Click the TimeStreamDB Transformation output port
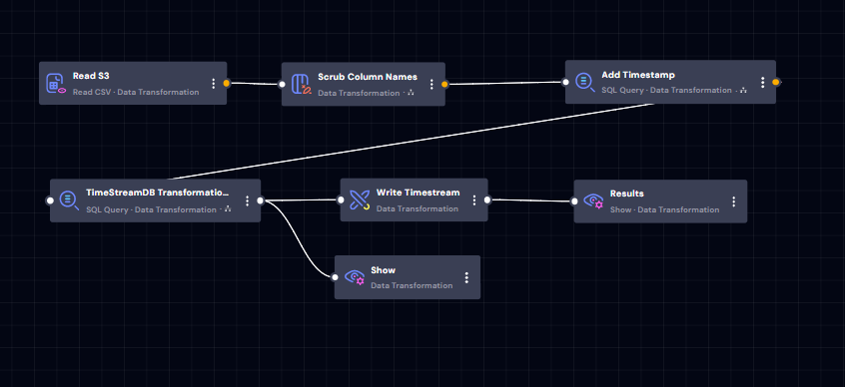 click(x=261, y=200)
